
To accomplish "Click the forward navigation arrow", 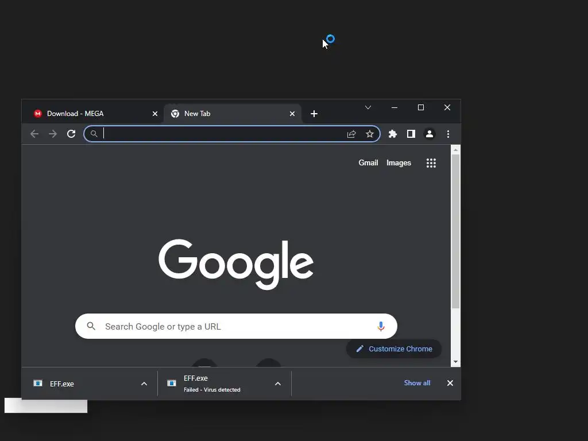I will point(53,134).
